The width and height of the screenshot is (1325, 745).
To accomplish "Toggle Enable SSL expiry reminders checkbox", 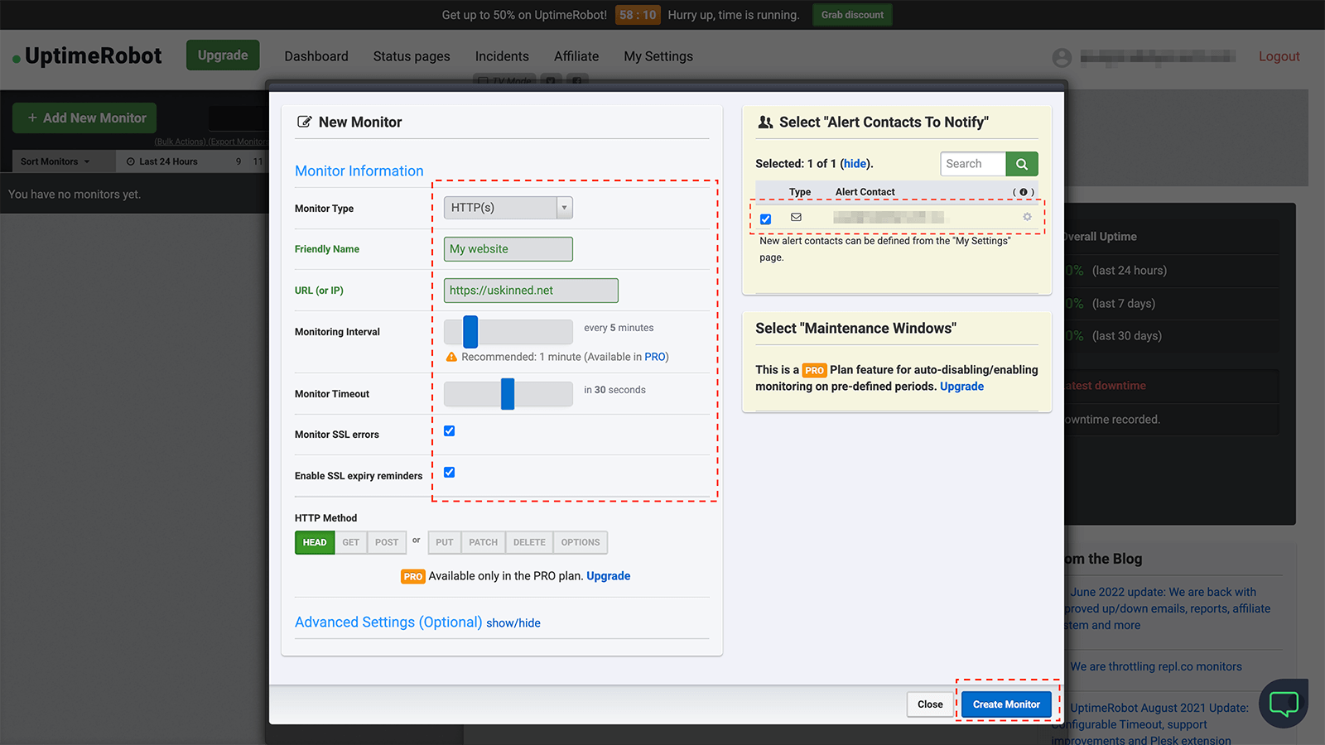I will [449, 472].
